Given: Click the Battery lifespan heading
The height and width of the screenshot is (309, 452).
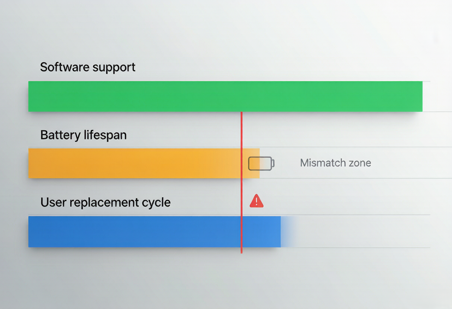Looking at the screenshot, I should (x=83, y=135).
